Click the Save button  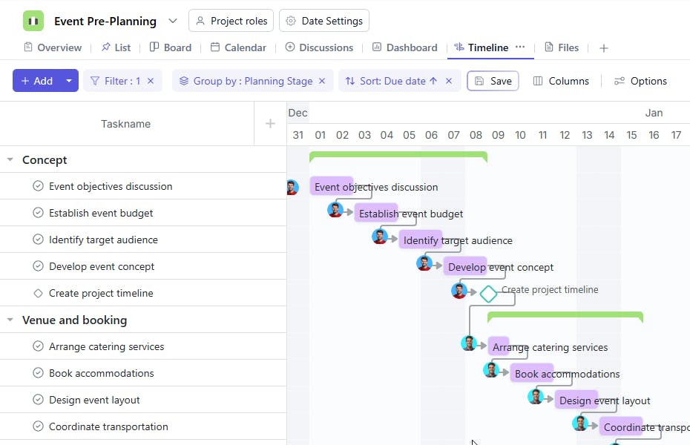493,81
